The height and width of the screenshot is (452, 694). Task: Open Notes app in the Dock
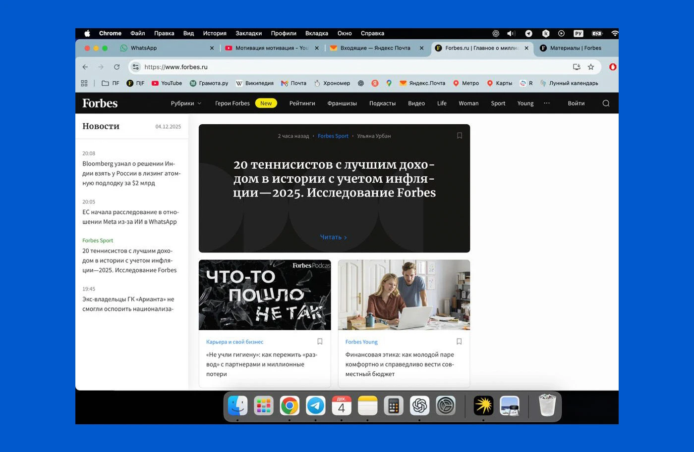367,406
